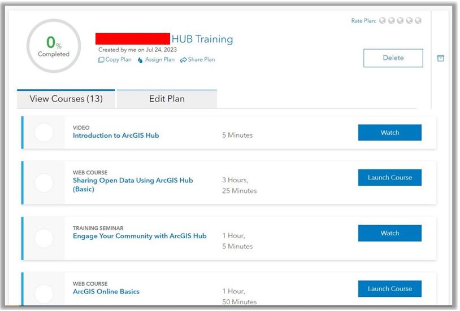Click the 0% Completed progress circle

point(54,46)
